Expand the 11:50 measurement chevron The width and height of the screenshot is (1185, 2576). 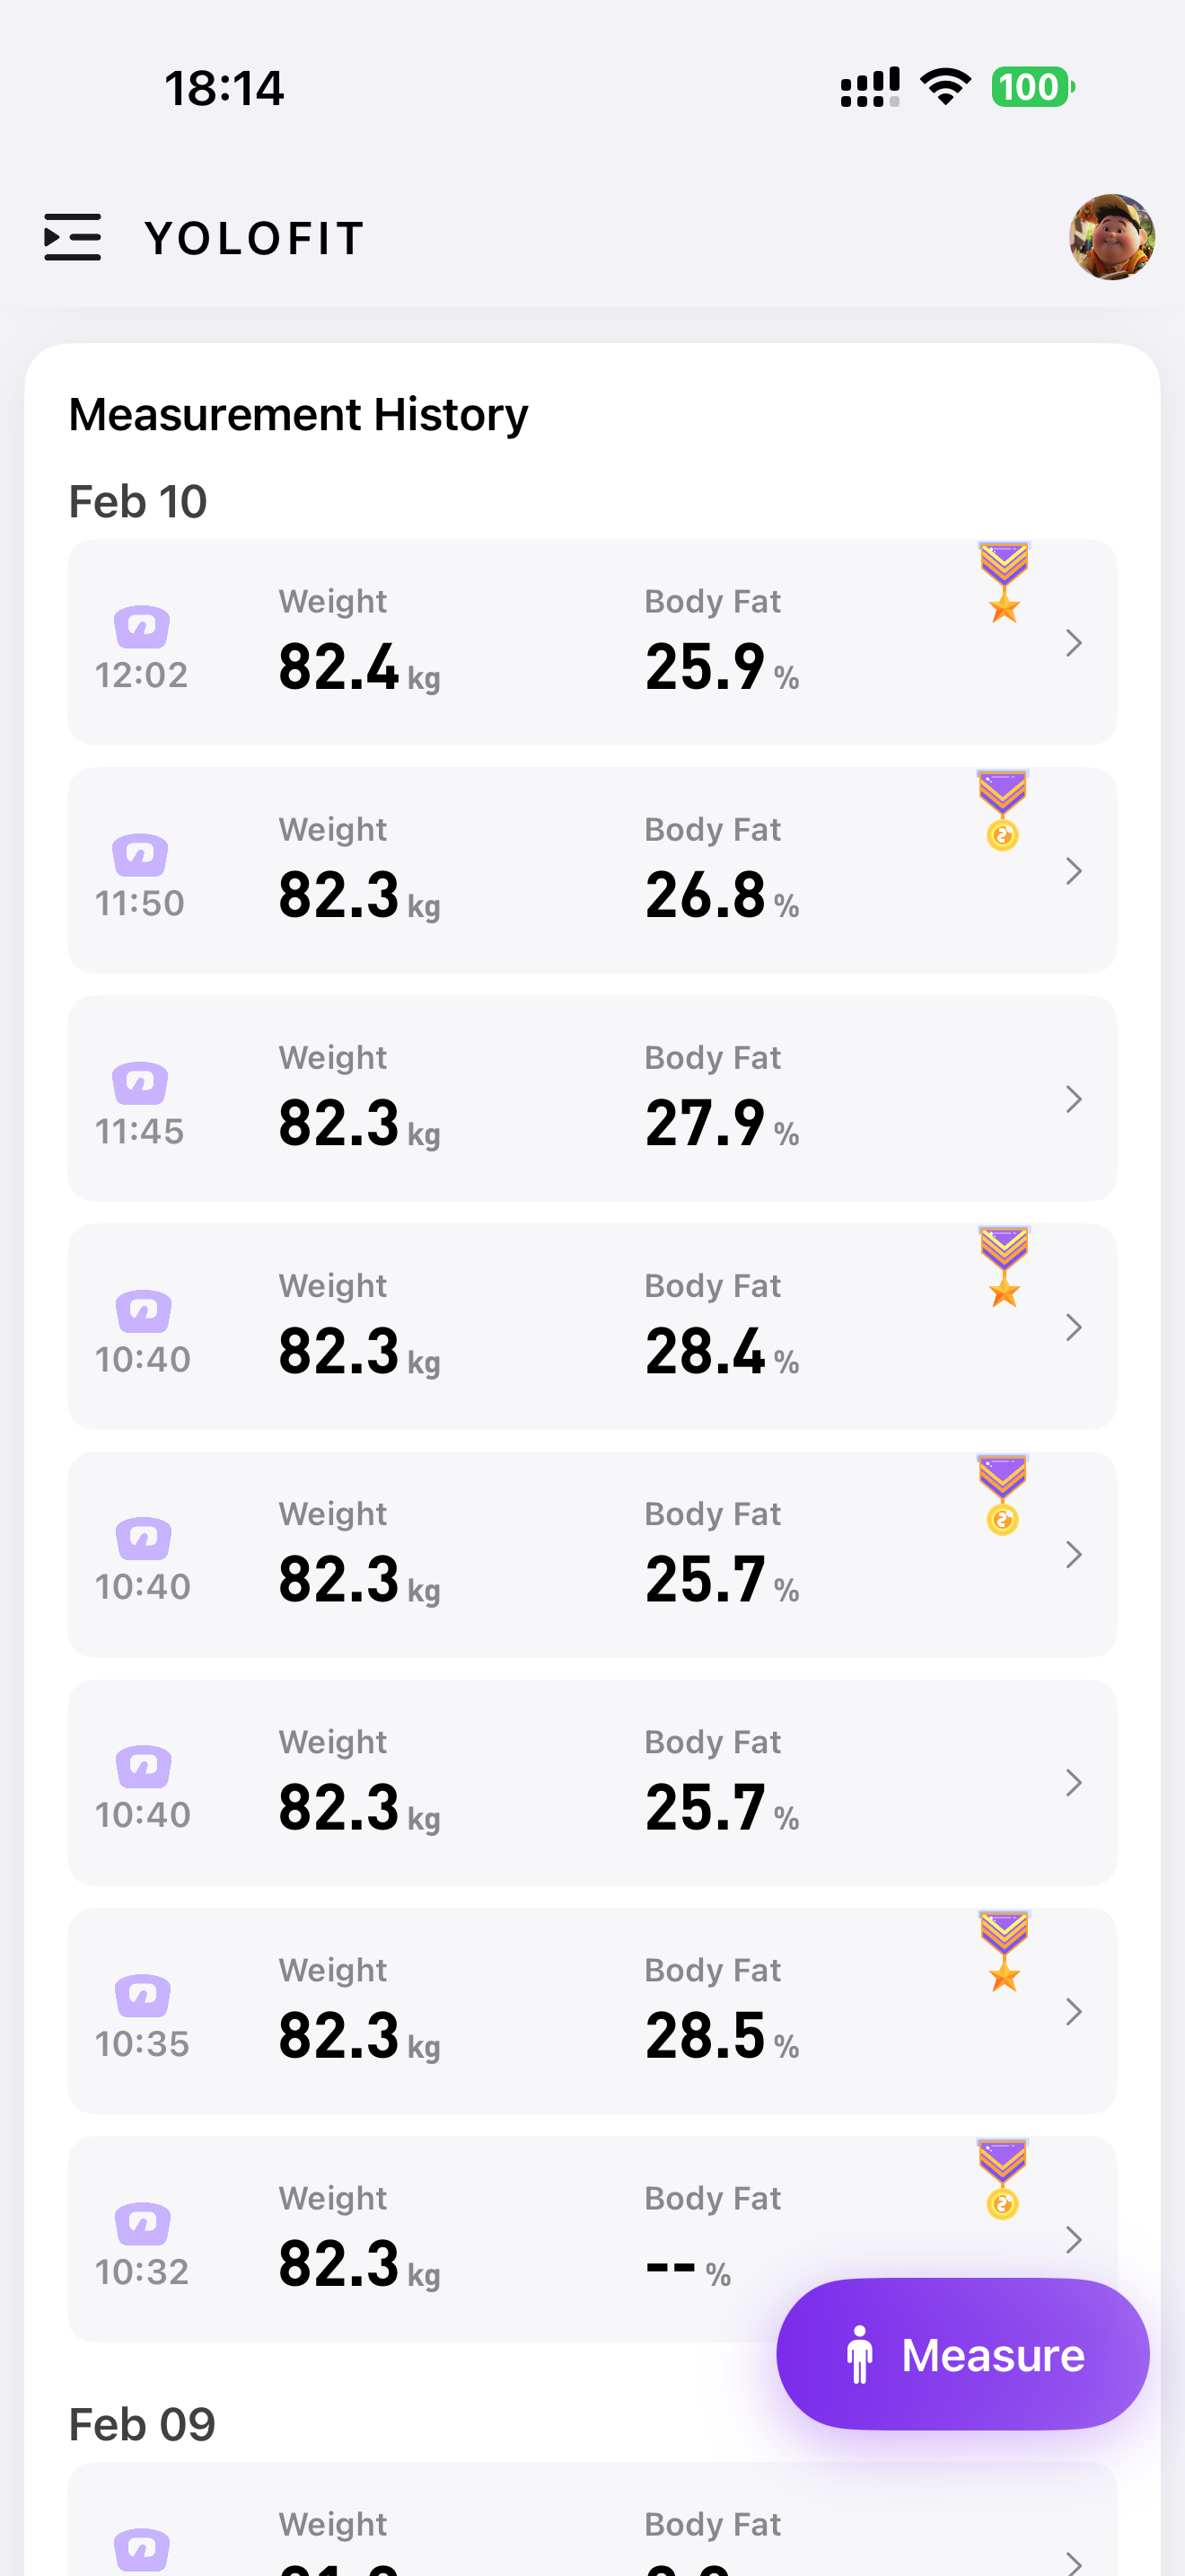[x=1073, y=871]
